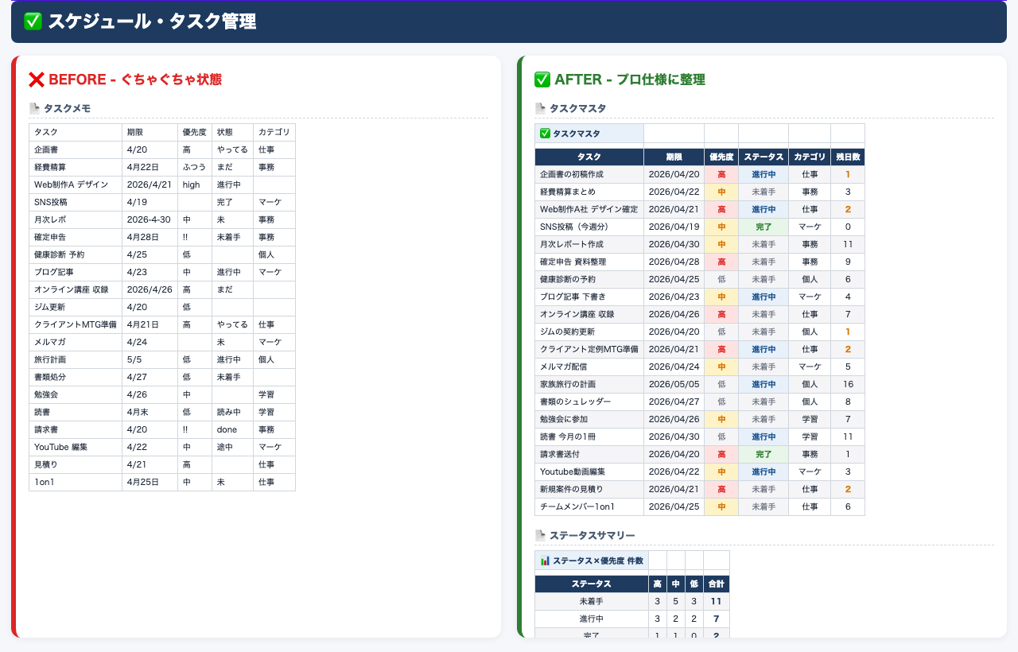Click the AFTER - プロ仕様に整理 heading

pyautogui.click(x=630, y=80)
